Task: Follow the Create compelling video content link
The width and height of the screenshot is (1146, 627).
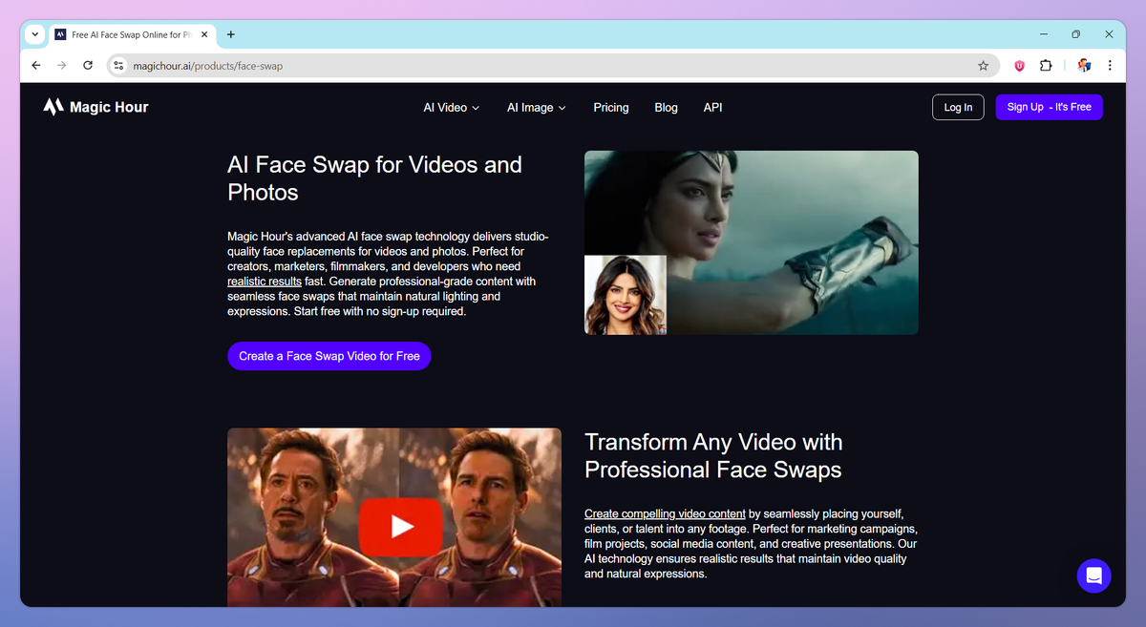Action: point(665,513)
